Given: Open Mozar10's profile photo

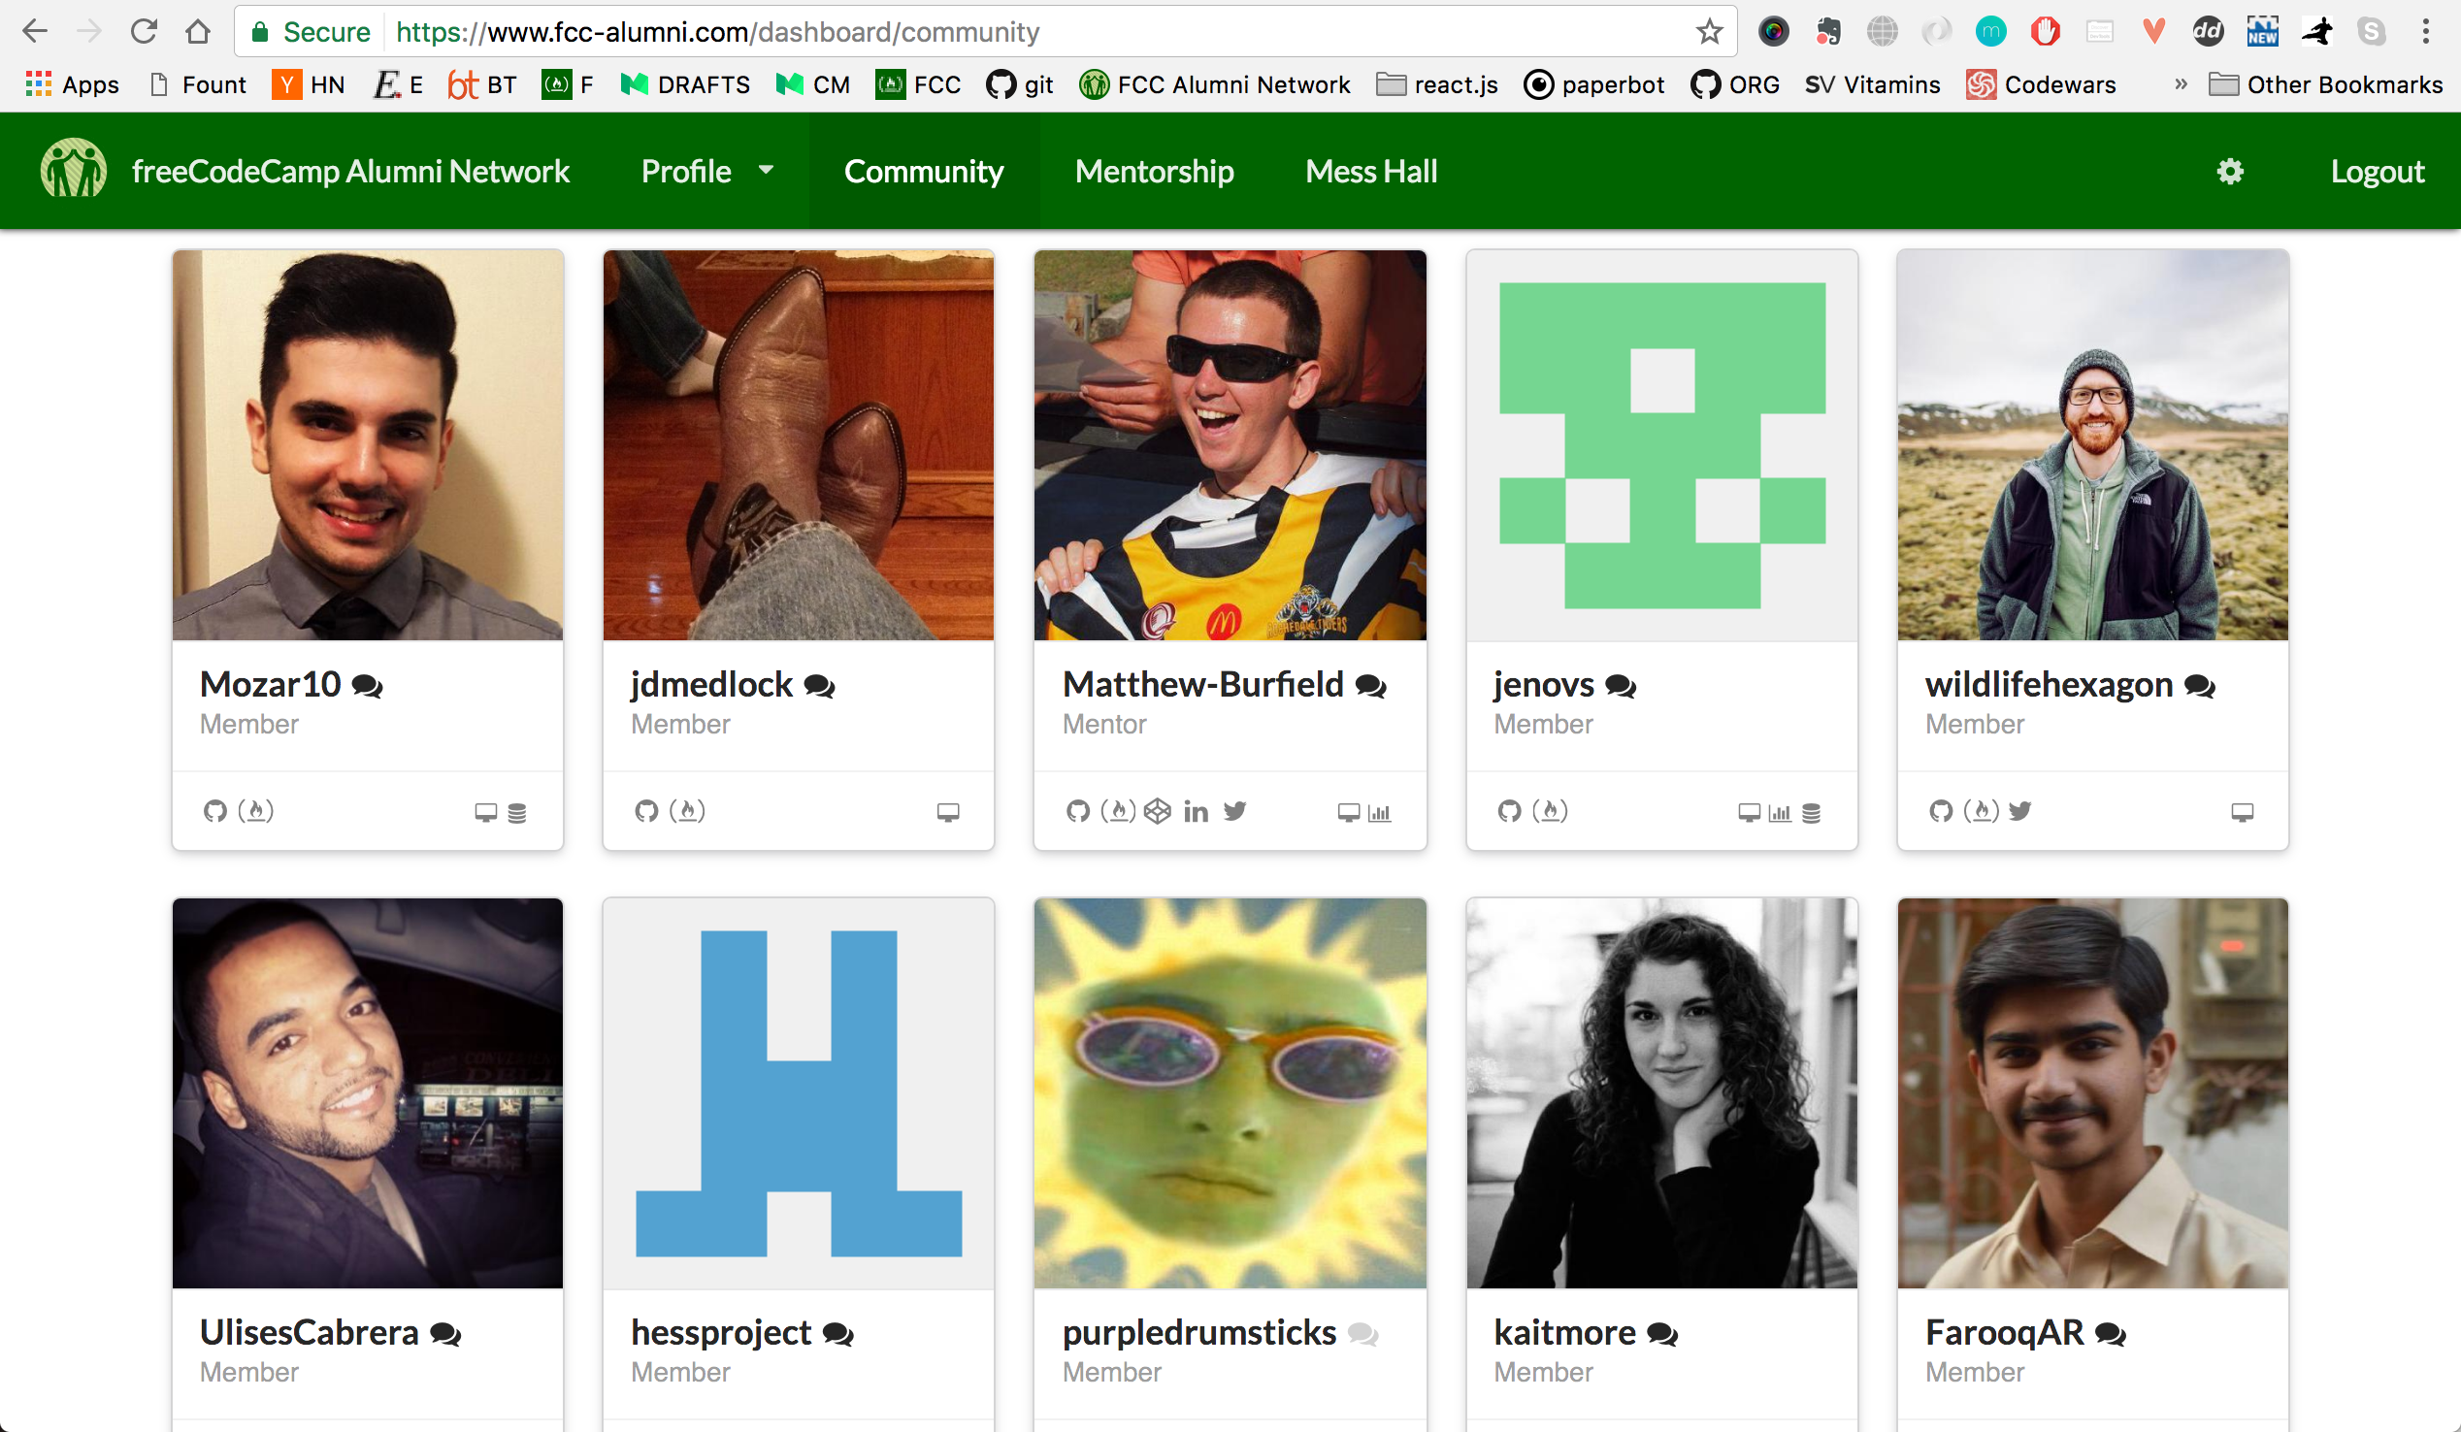Looking at the screenshot, I should click(368, 445).
